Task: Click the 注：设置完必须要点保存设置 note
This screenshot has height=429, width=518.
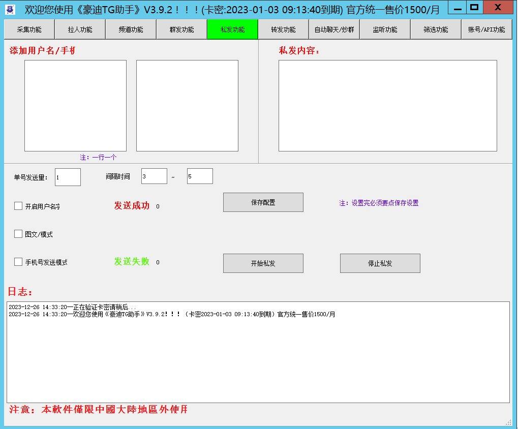Action: [x=379, y=203]
